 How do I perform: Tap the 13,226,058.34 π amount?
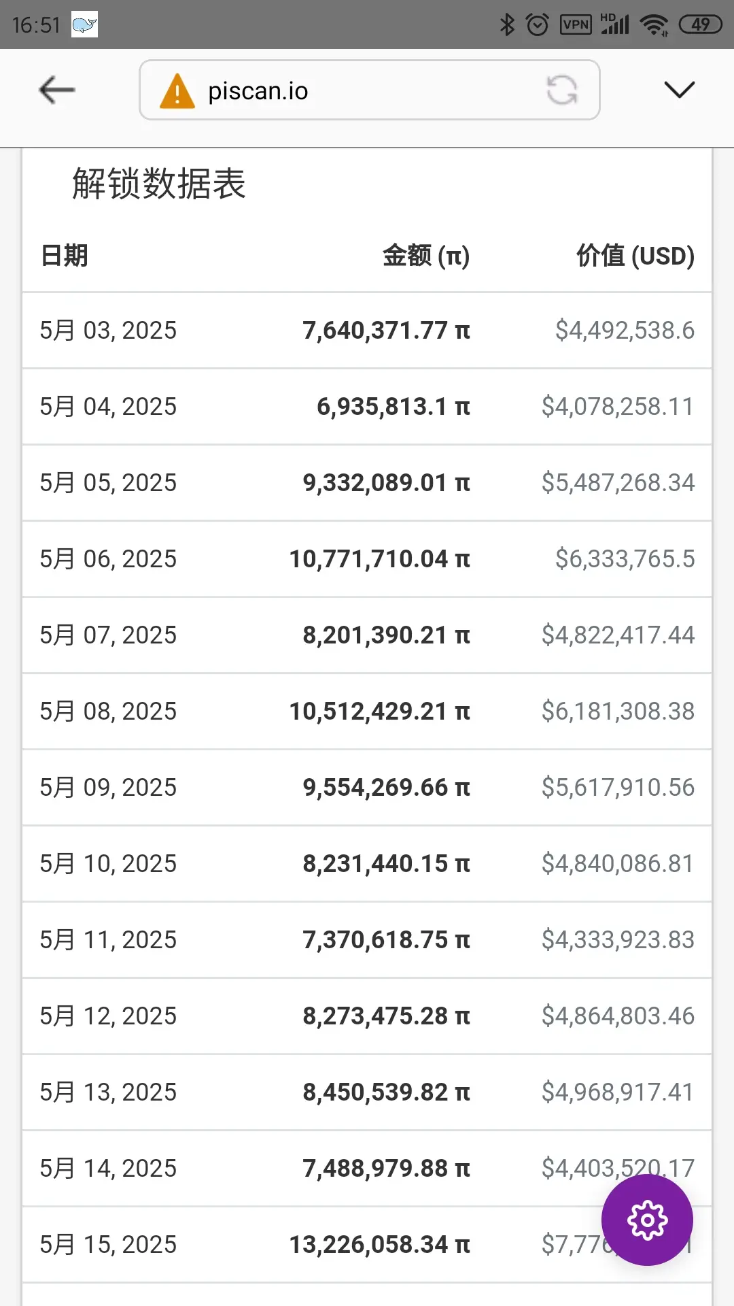[x=380, y=1245]
